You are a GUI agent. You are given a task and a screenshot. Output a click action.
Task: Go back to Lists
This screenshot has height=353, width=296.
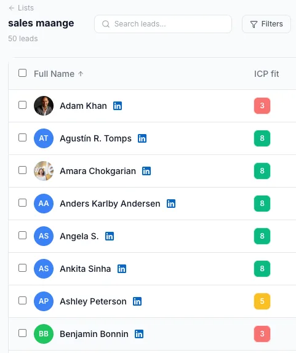pos(21,8)
